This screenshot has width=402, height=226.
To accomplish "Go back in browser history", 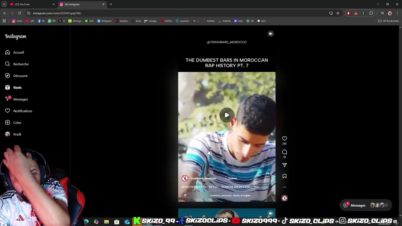I will click(4, 13).
